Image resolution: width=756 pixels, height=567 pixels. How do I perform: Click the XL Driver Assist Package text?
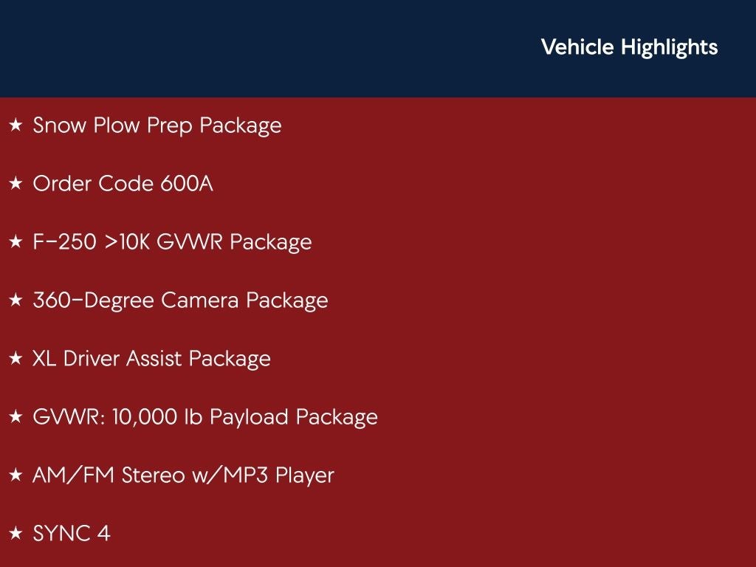pos(152,359)
